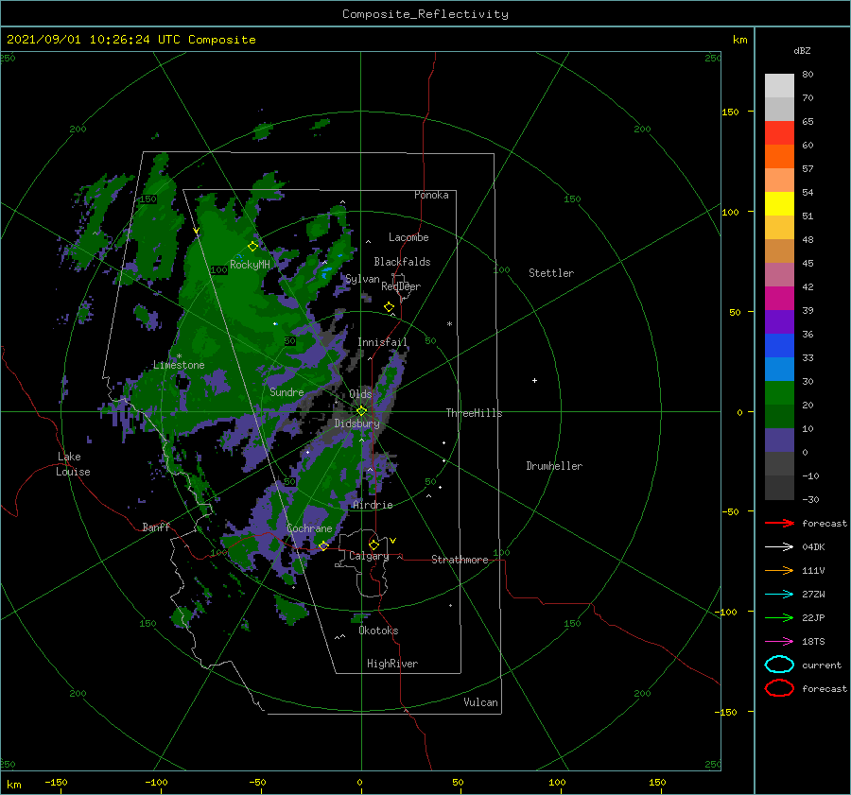
Task: Pick the yellow 51-54 dBZ swatch
Action: (779, 204)
